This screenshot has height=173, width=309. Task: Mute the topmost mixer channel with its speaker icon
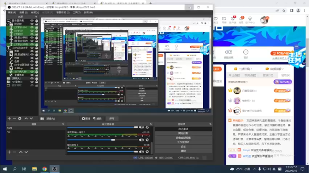point(141,127)
